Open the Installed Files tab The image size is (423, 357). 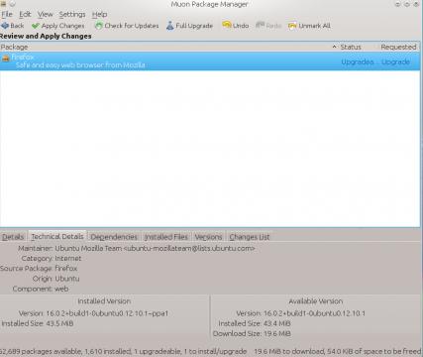166,237
